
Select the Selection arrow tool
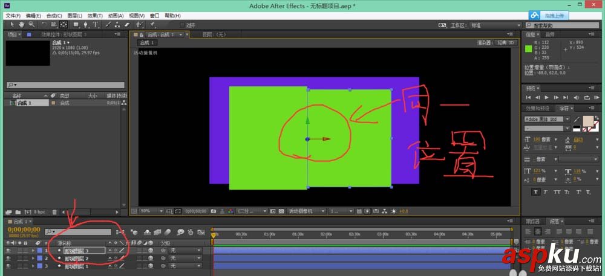pyautogui.click(x=12, y=25)
